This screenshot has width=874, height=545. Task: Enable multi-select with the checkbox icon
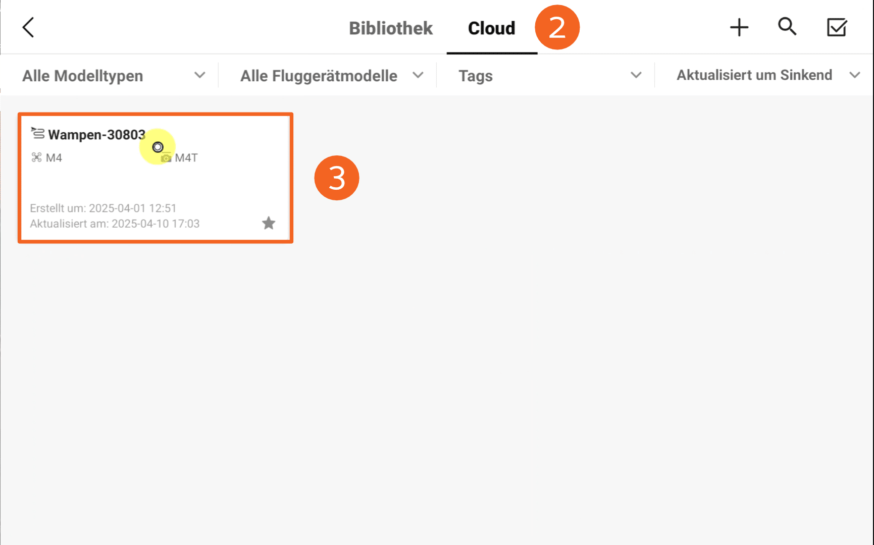point(836,27)
